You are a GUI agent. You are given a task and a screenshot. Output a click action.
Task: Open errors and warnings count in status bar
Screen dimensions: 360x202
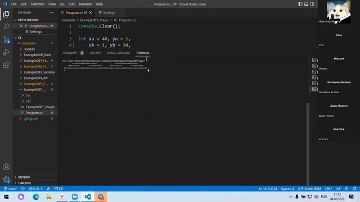(x=35, y=189)
